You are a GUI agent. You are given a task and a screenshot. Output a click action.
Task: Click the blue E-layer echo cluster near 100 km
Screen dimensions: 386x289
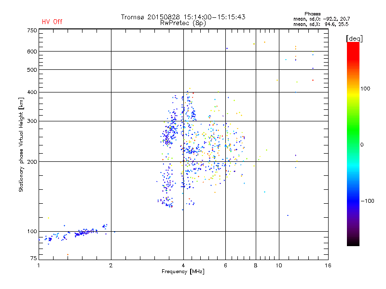pos(85,232)
